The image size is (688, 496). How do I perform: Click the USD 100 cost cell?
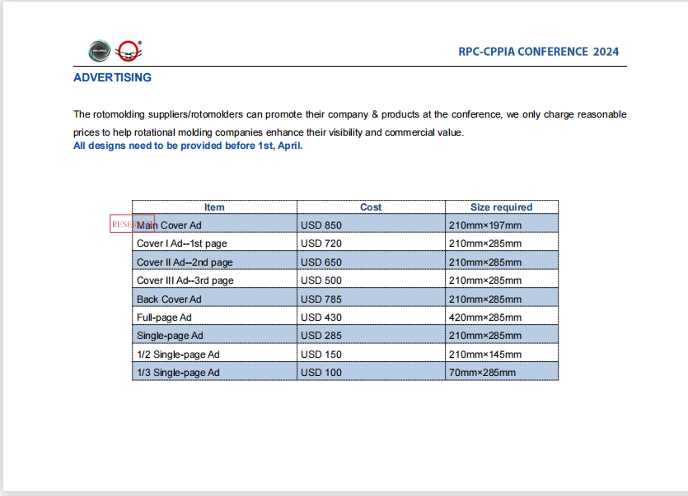[x=371, y=371]
